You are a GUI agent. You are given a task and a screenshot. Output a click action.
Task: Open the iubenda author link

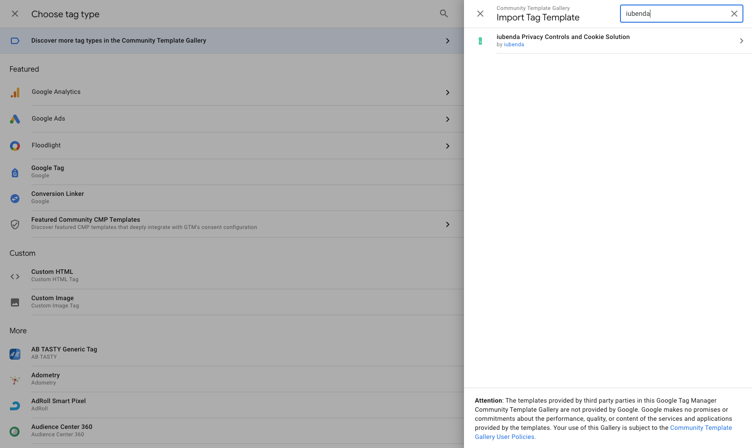point(514,44)
